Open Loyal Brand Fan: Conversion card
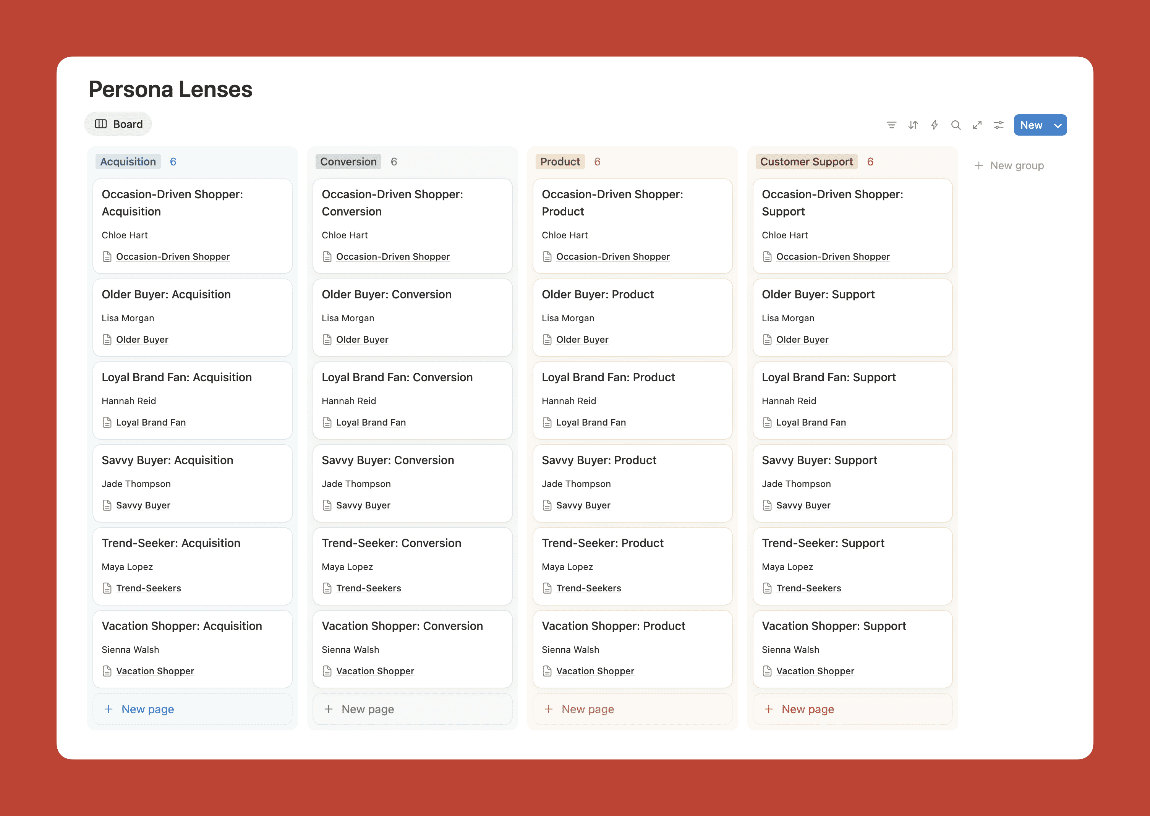1150x816 pixels. click(397, 377)
